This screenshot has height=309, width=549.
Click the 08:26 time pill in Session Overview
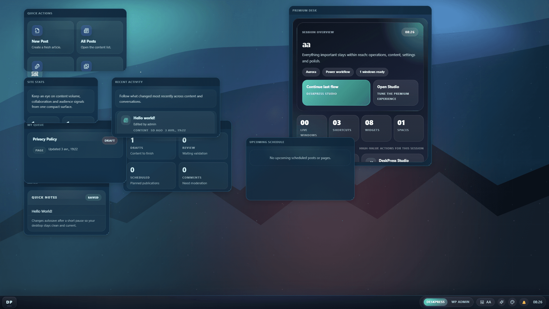coord(410,32)
